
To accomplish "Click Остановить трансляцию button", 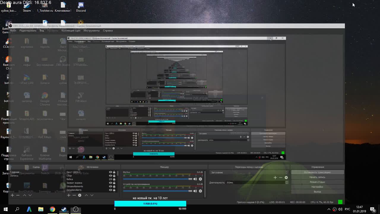I will pos(317,172).
